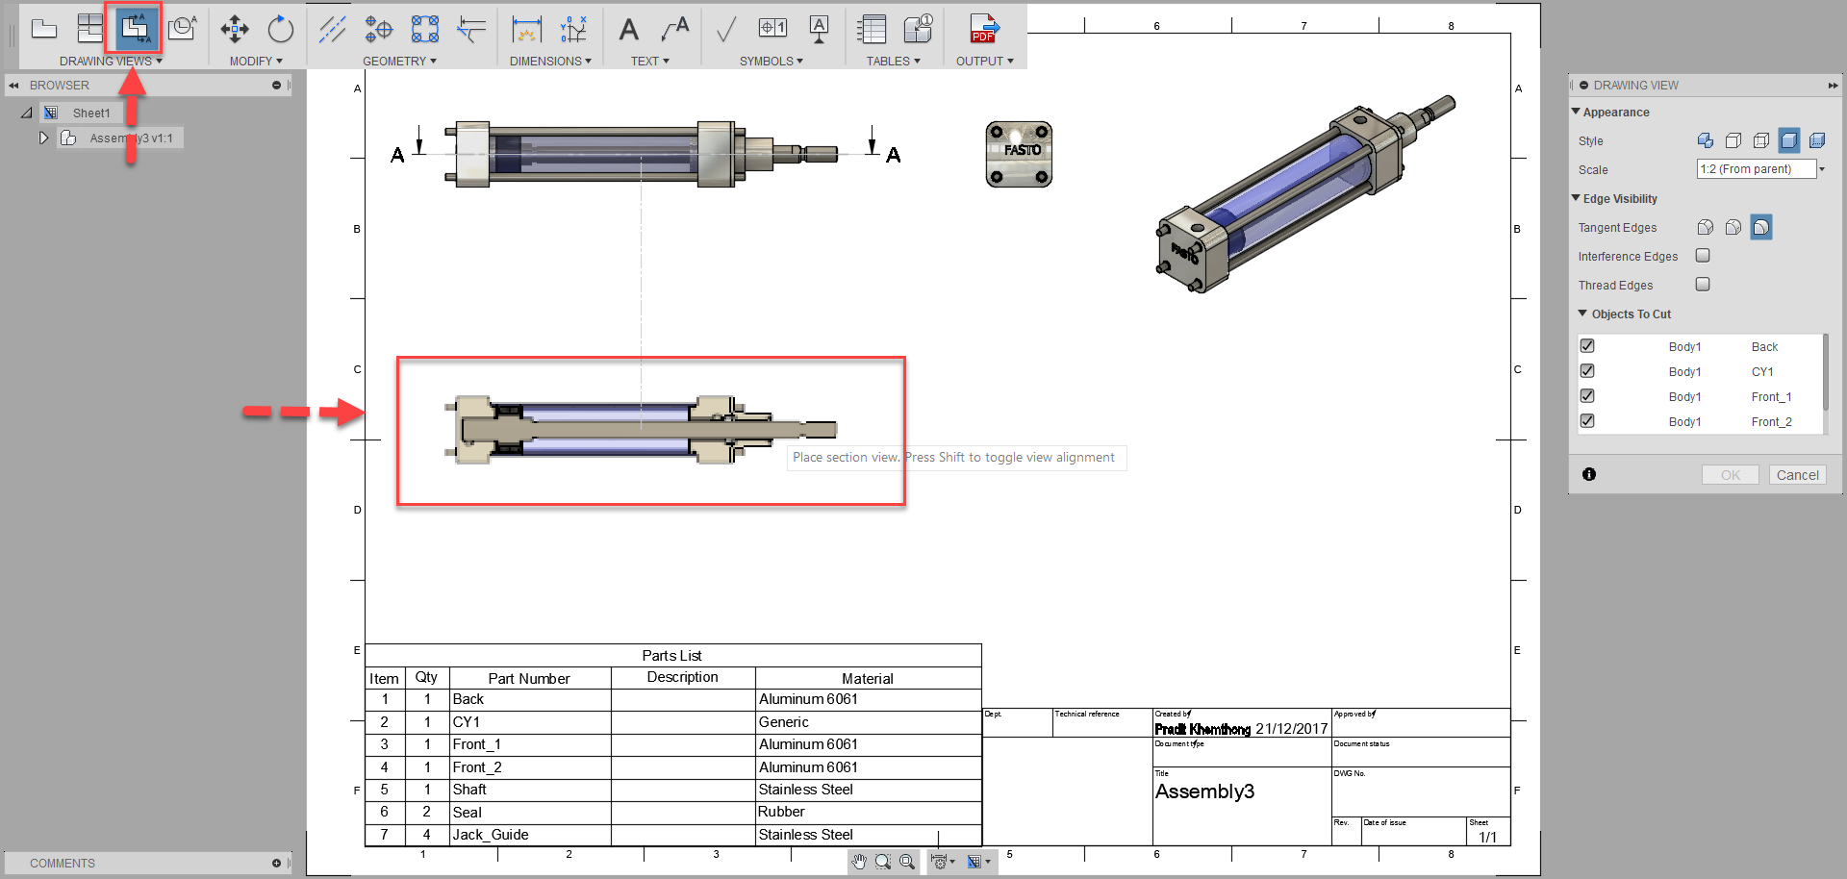Click the Detail View tool
1847x879 pixels.
point(183,29)
